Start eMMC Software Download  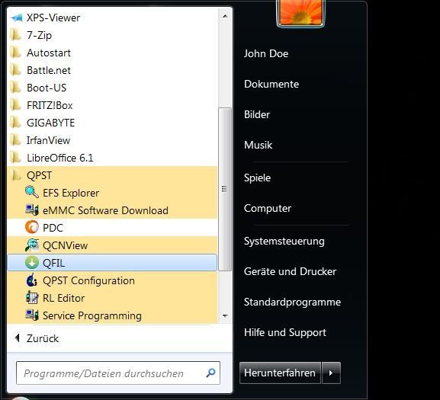pos(112,210)
